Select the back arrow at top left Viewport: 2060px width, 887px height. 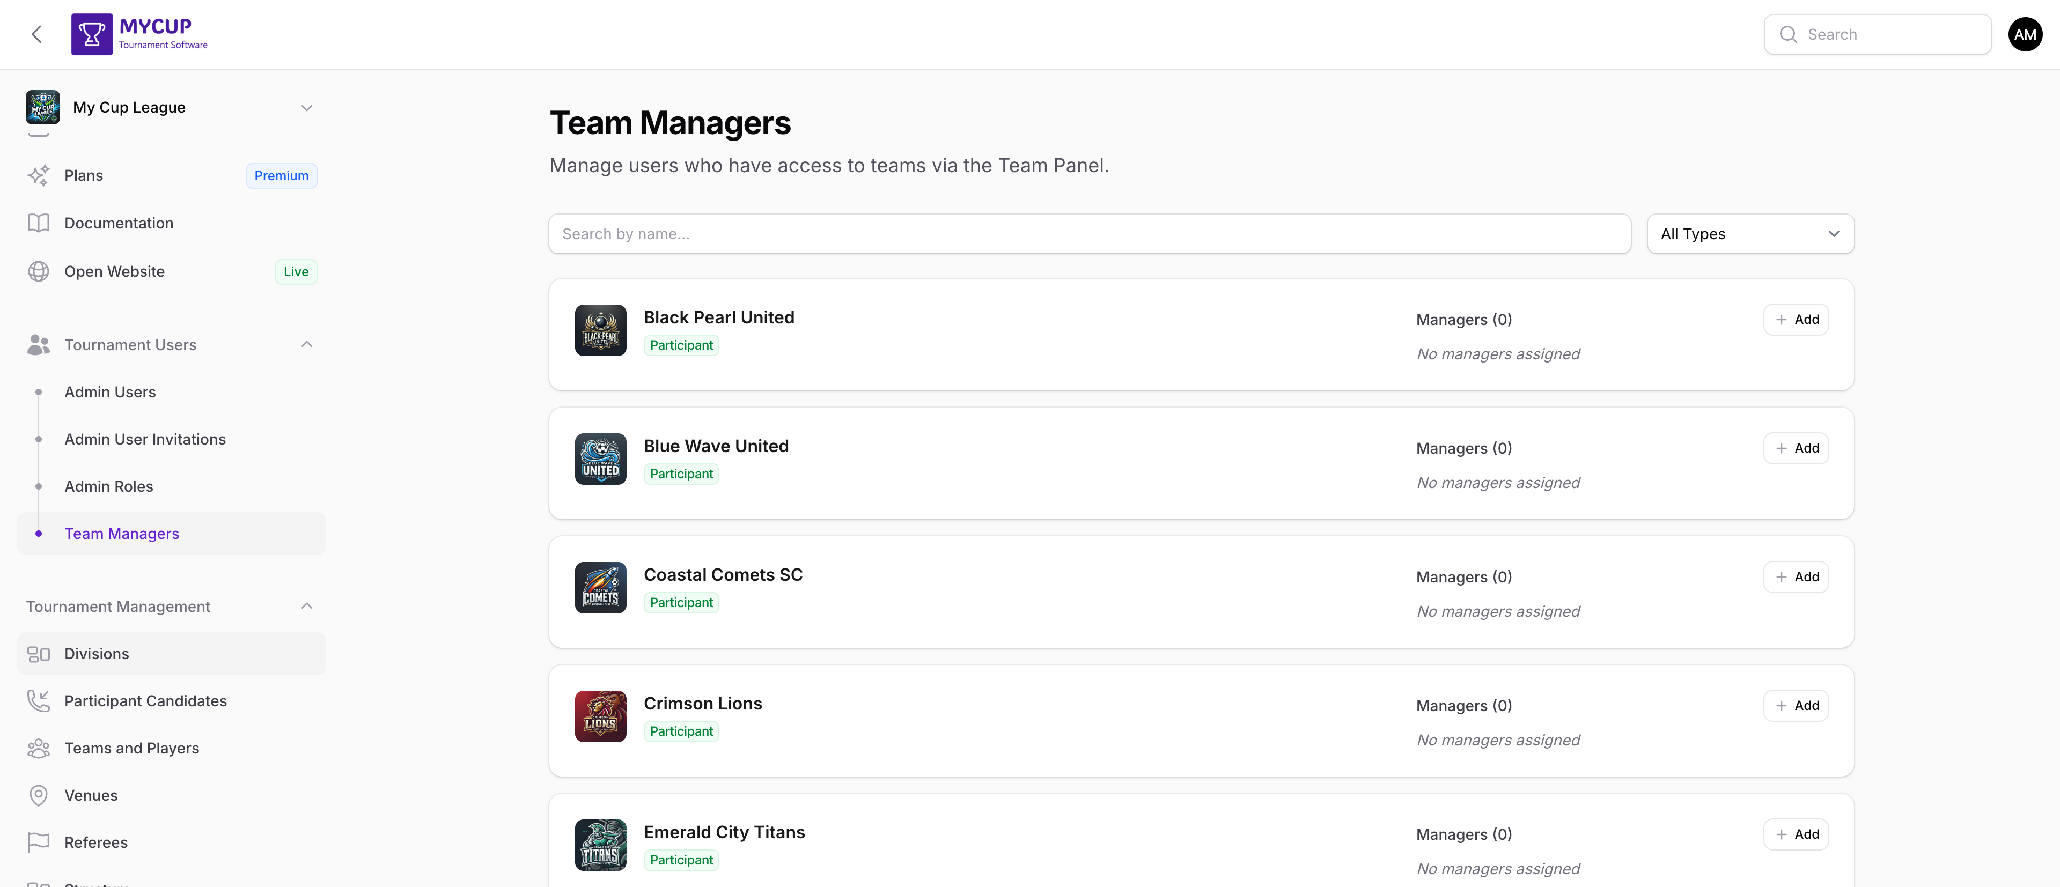coord(37,34)
